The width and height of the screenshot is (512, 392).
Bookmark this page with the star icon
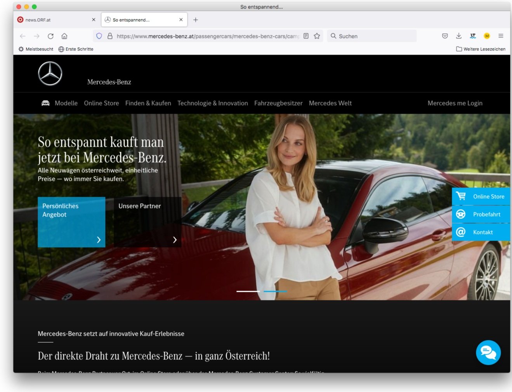317,36
